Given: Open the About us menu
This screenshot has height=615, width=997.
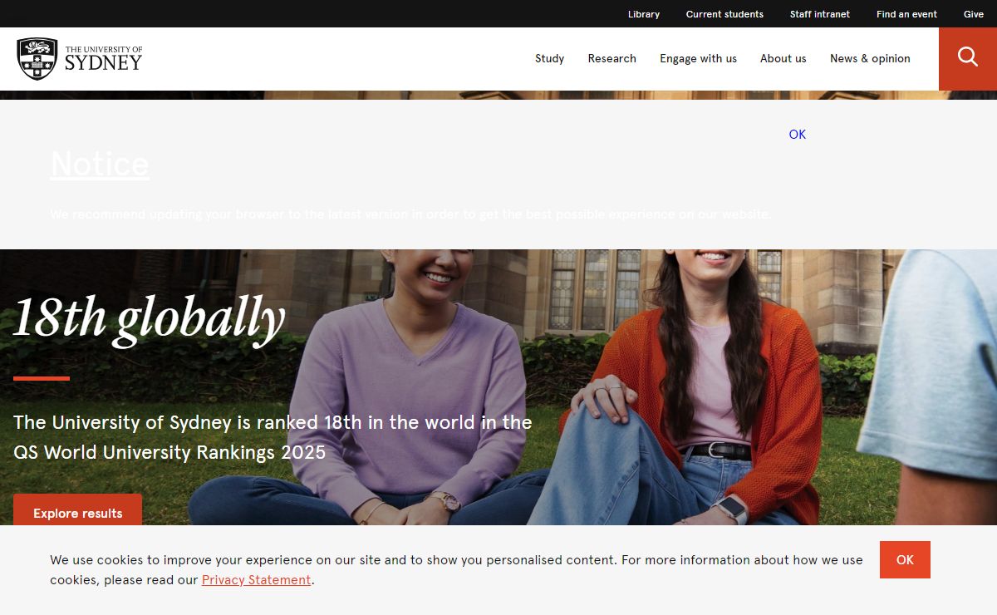Looking at the screenshot, I should click(783, 58).
